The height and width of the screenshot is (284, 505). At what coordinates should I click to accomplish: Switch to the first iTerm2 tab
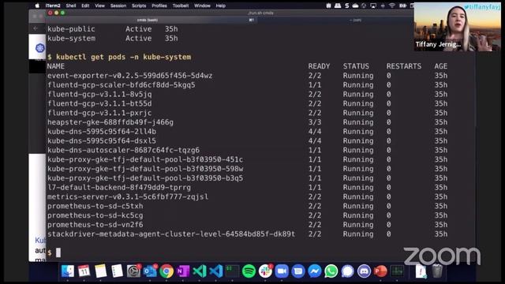(148, 20)
